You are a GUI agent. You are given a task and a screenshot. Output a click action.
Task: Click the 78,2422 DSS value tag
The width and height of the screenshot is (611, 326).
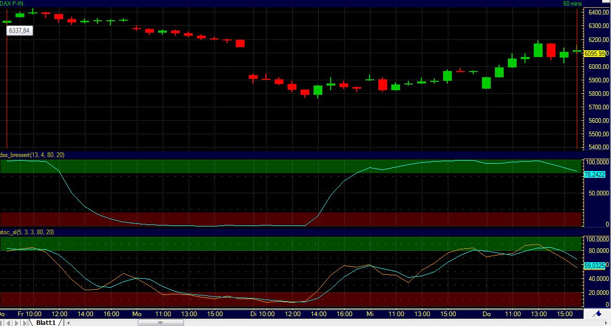594,175
